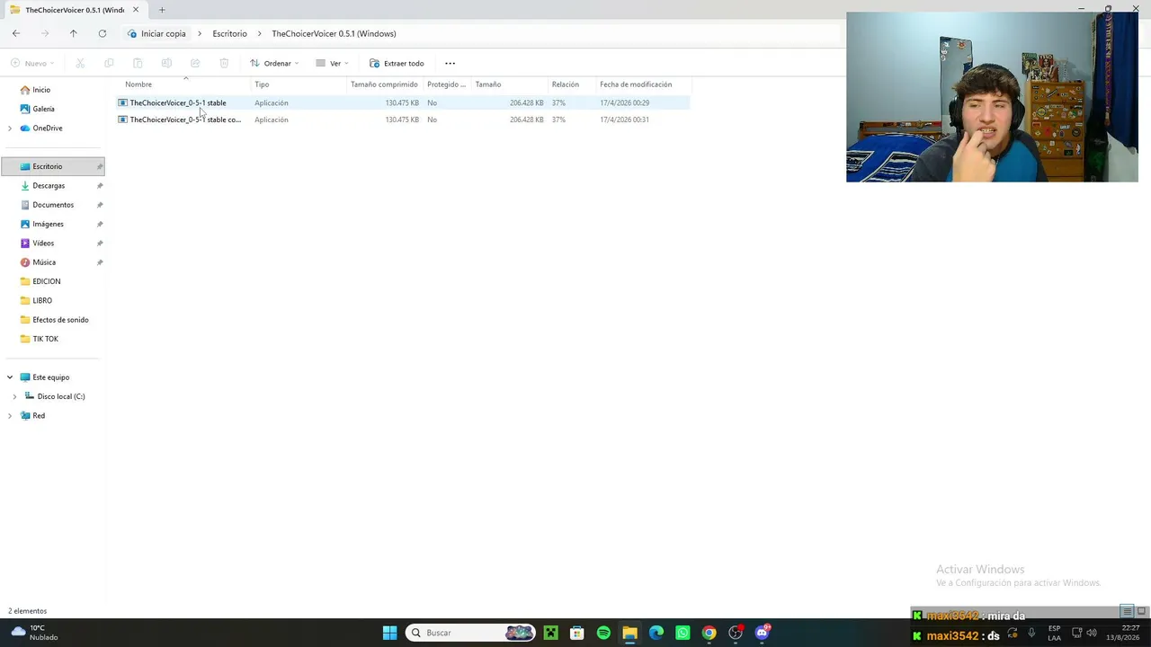
Task: Sort by Fecha de modificación column
Action: pyautogui.click(x=636, y=84)
